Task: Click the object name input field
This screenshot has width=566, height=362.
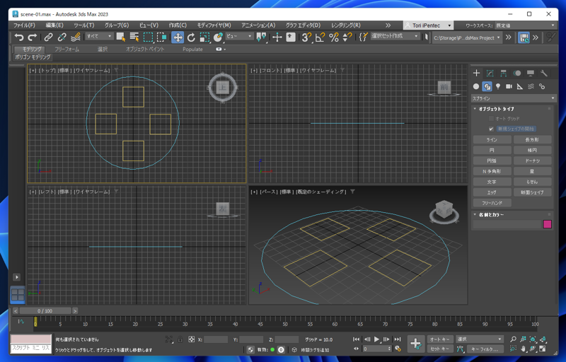Action: [507, 224]
